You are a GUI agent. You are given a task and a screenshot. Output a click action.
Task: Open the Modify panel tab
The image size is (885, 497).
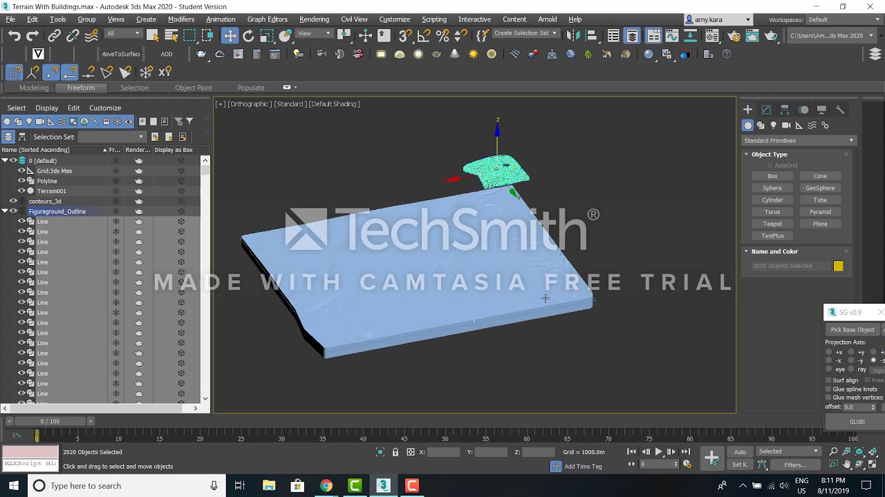pos(766,110)
